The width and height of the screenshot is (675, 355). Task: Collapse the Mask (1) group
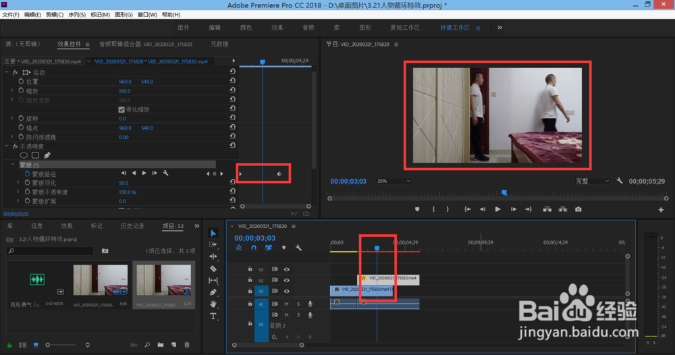click(x=12, y=165)
